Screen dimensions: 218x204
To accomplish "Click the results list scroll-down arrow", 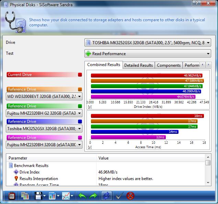I will click(208, 183).
